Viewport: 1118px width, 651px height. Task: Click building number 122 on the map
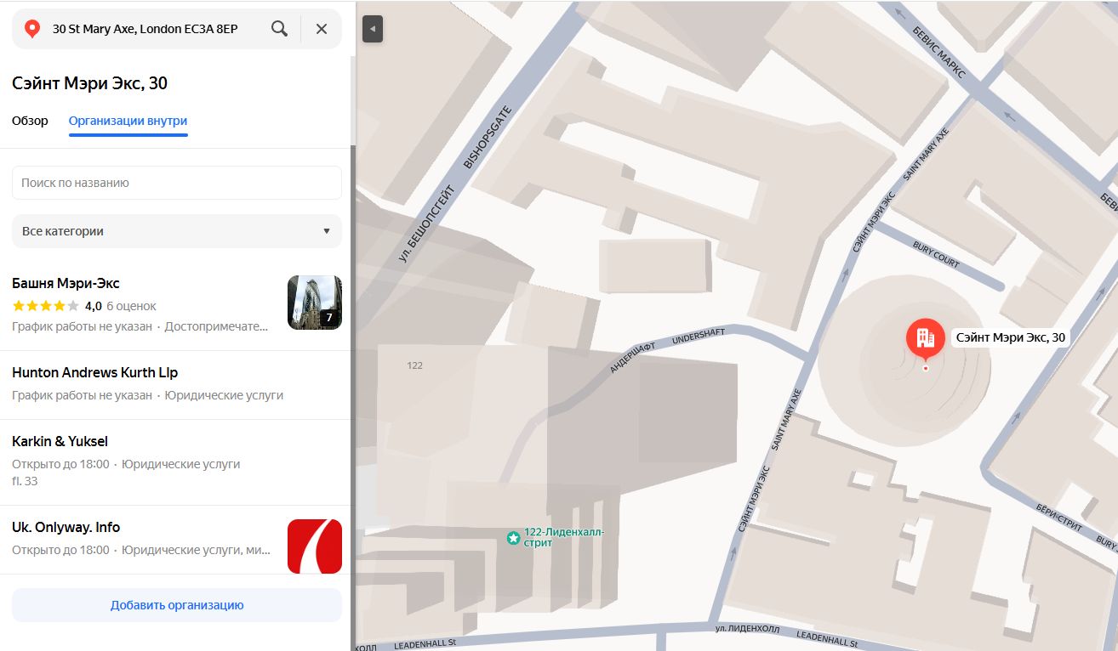415,365
